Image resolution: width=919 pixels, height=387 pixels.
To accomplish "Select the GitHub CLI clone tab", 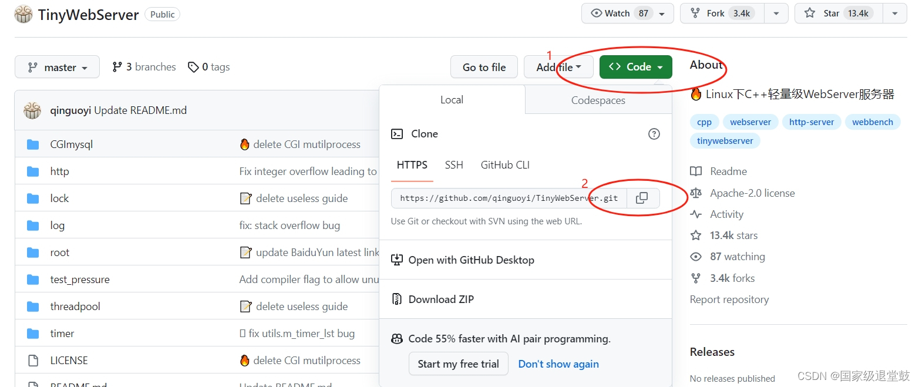I will pyautogui.click(x=505, y=165).
